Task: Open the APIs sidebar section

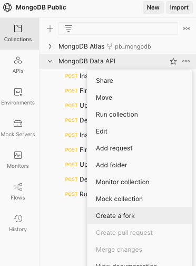Action: tap(18, 65)
